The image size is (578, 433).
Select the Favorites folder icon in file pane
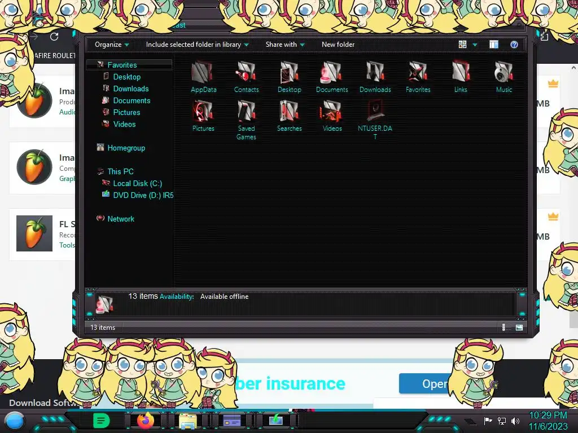418,77
